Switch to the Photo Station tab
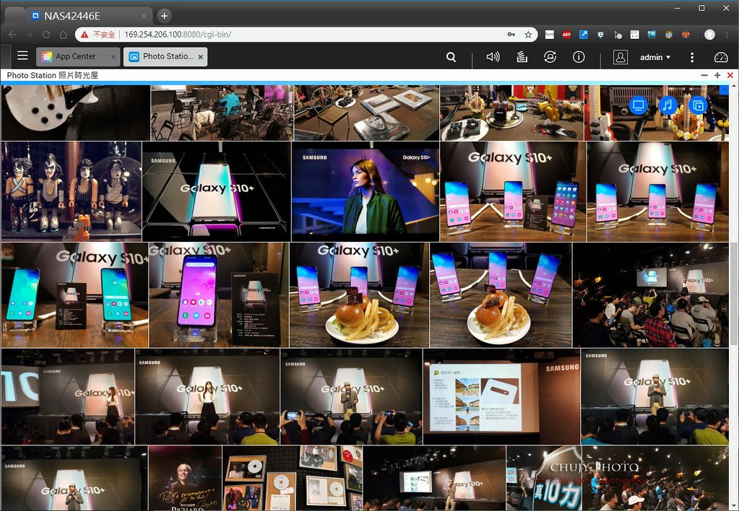The width and height of the screenshot is (739, 511). click(163, 56)
